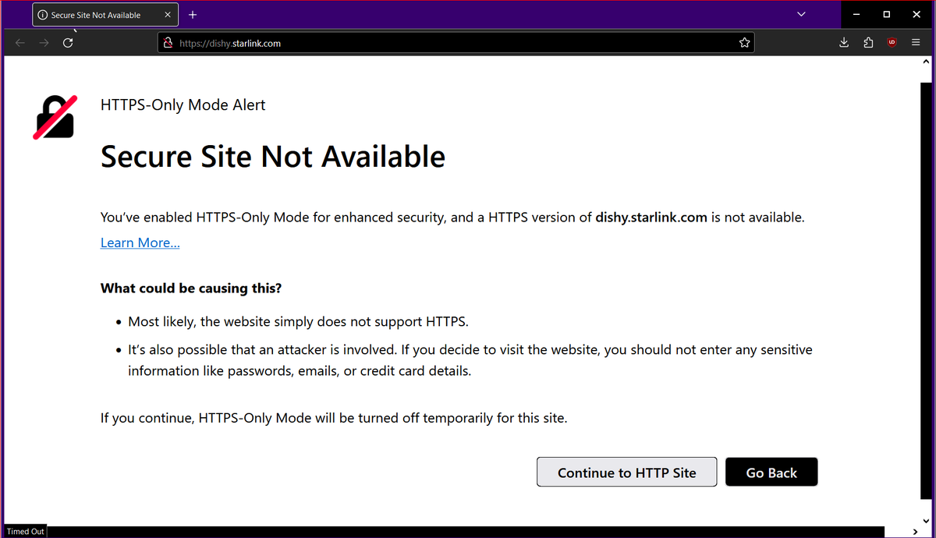Image resolution: width=936 pixels, height=538 pixels.
Task: Click the scrollbar up arrow
Action: pos(926,61)
